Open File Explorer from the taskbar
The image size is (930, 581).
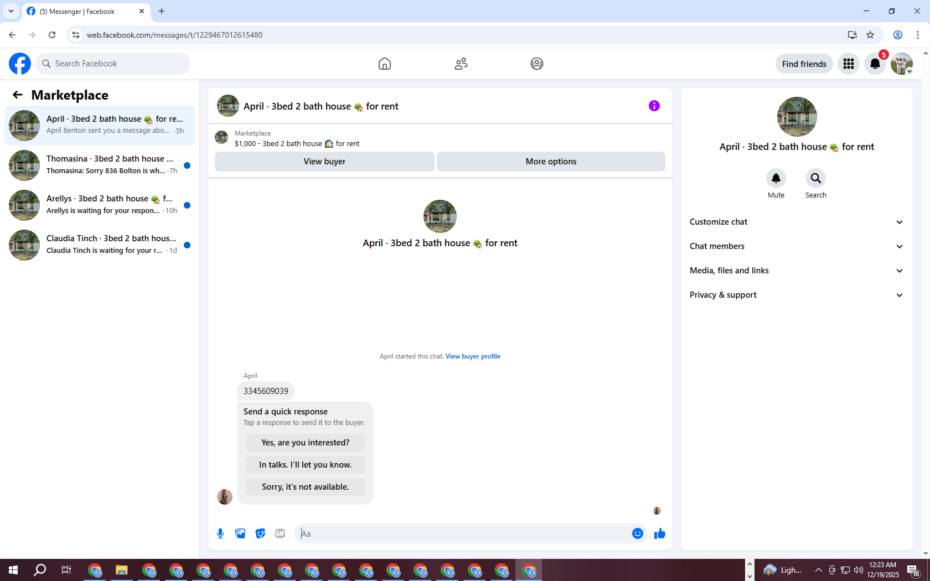pyautogui.click(x=122, y=570)
